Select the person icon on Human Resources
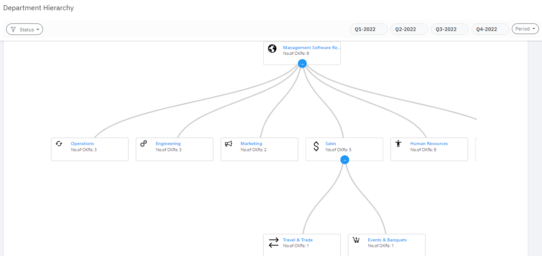This screenshot has width=542, height=256. click(398, 144)
